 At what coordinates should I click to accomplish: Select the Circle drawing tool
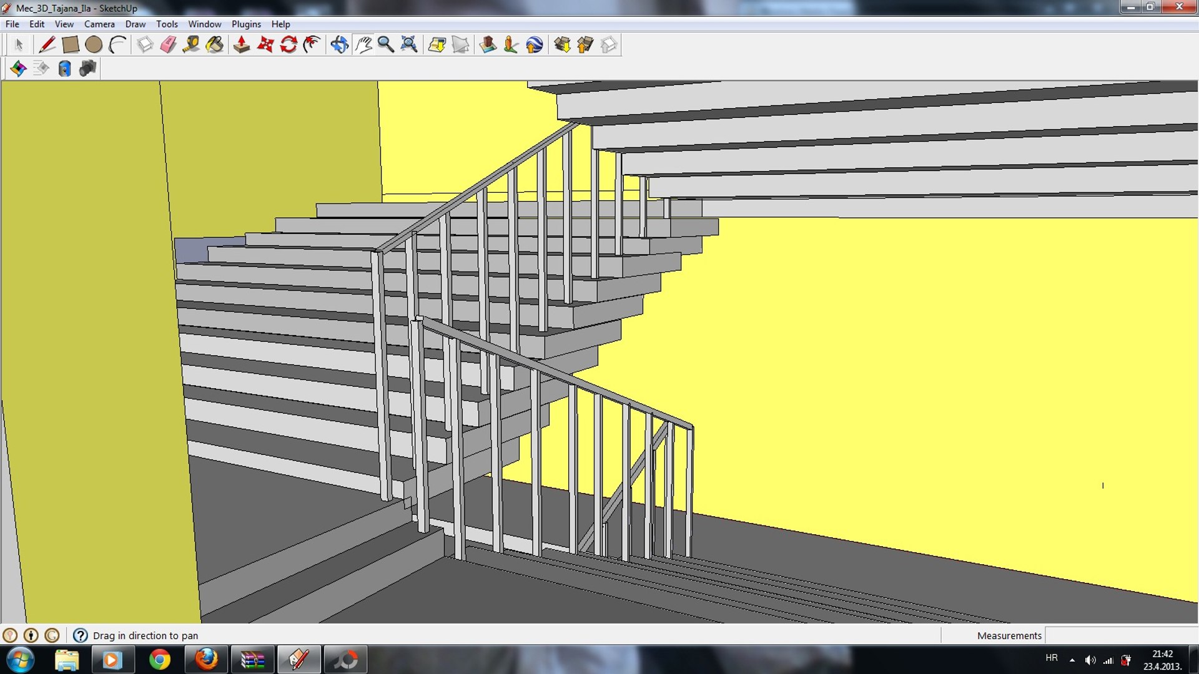coord(94,45)
